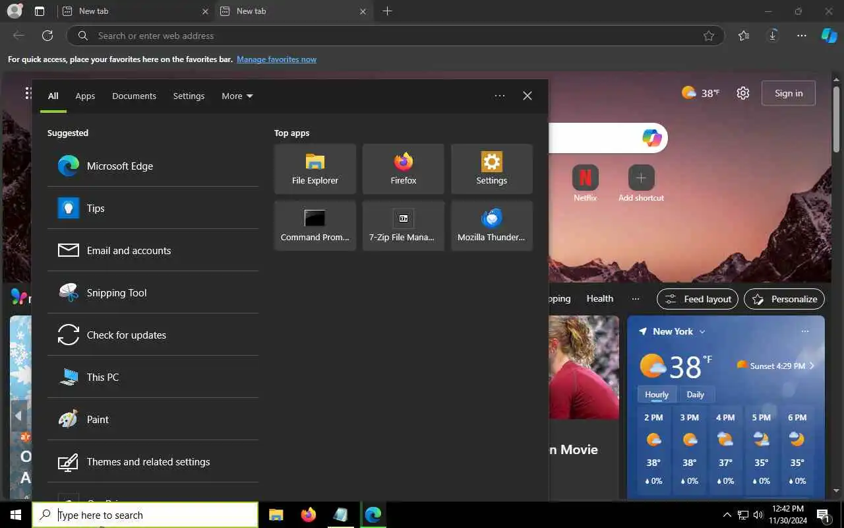Viewport: 844px width, 528px height.
Task: Click the Sign in button
Action: tap(789, 93)
